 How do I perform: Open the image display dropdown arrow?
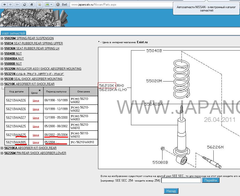point(51,5)
